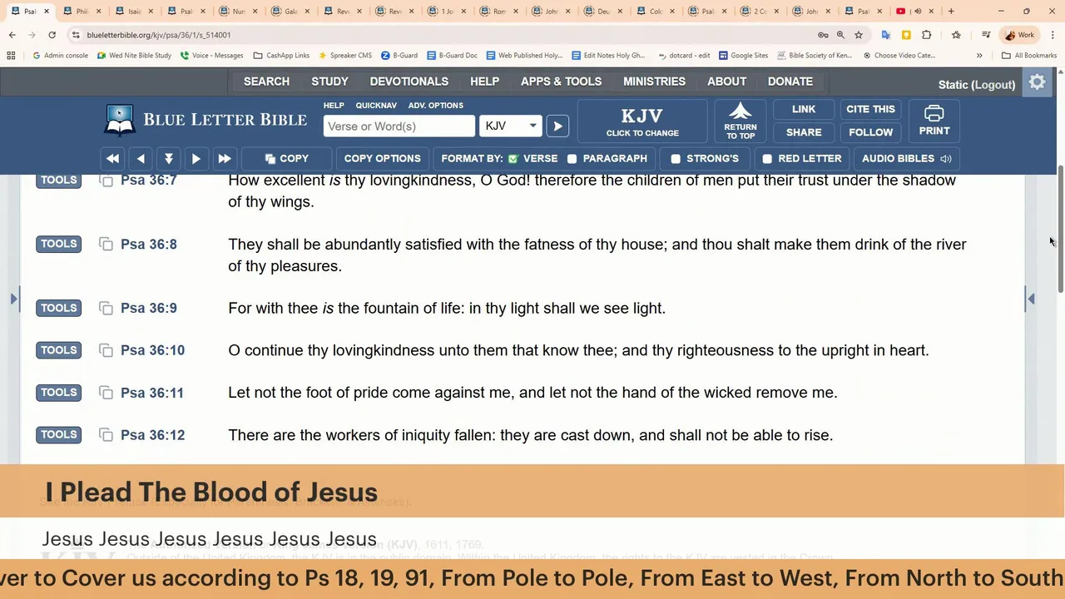The height and width of the screenshot is (599, 1065).
Task: Jump forward with double-right arrow
Action: click(x=224, y=158)
